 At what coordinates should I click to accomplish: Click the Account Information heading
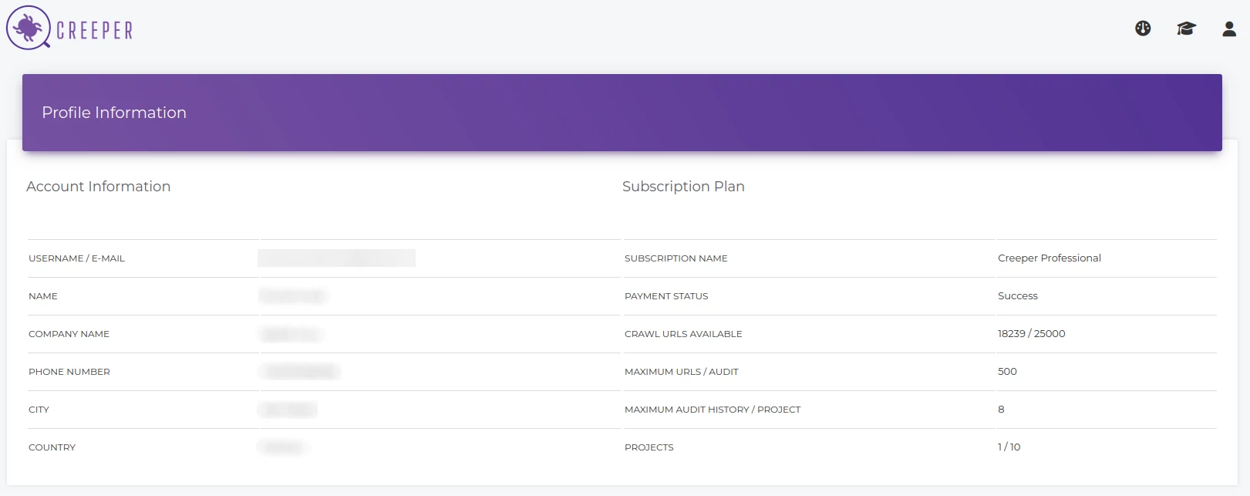pyautogui.click(x=99, y=187)
